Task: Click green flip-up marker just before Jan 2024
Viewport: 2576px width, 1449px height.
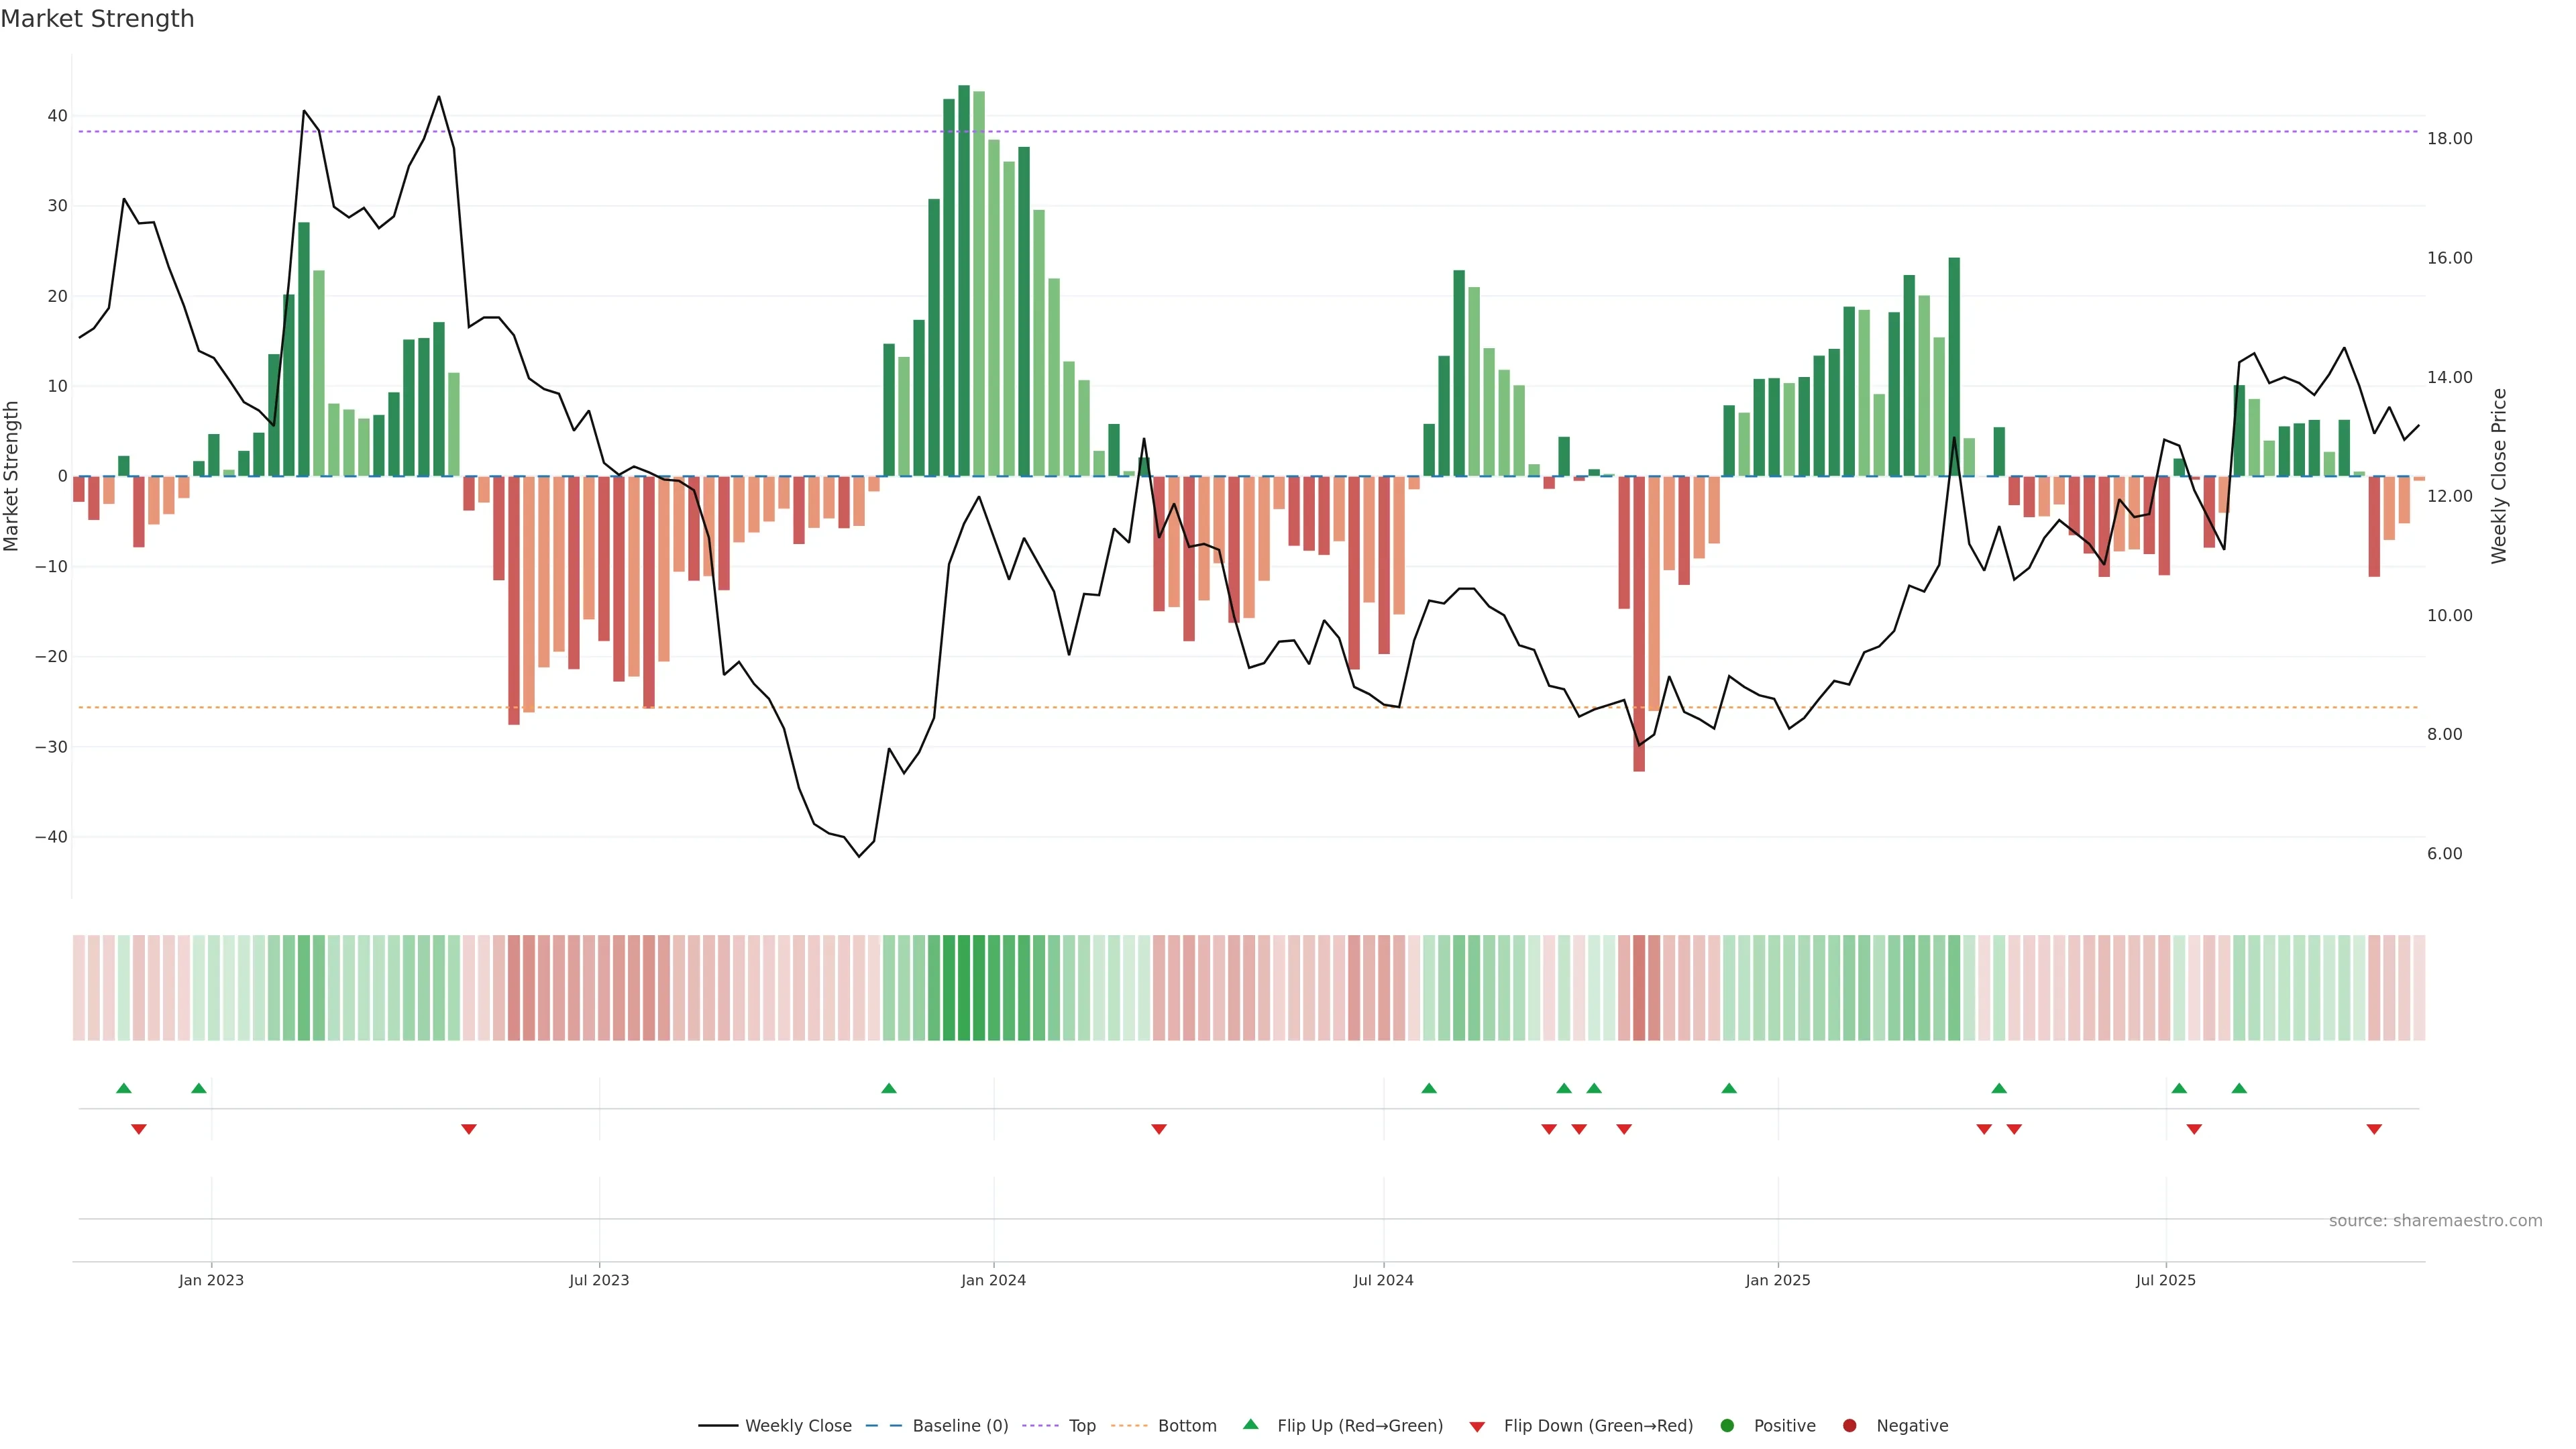Action: pos(889,1088)
